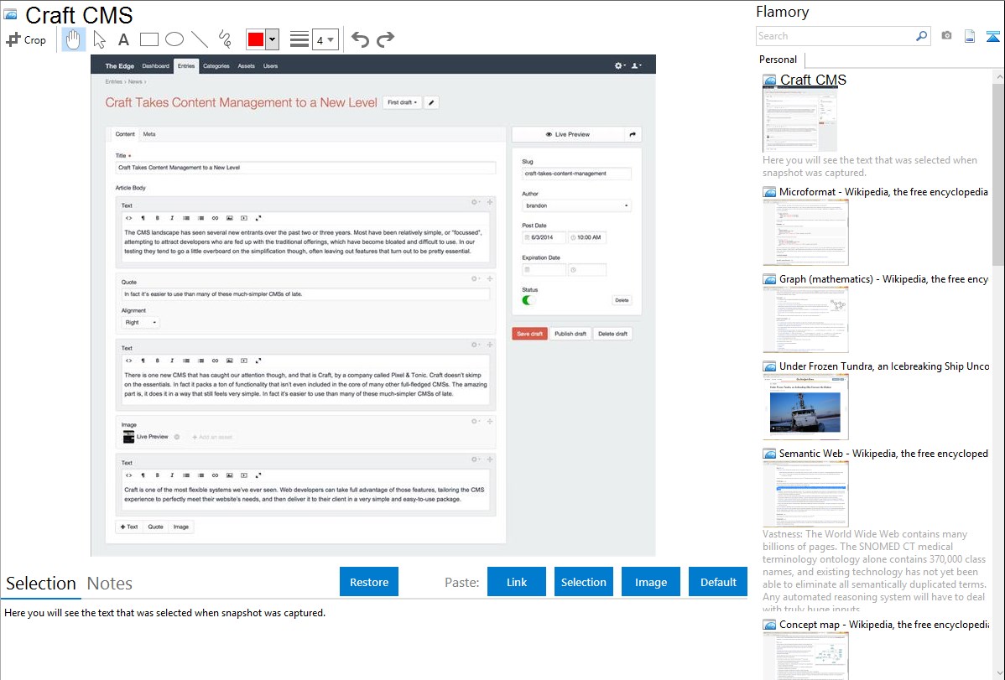The width and height of the screenshot is (1005, 680).
Task: Open the color picker dropdown arrow
Action: [273, 39]
